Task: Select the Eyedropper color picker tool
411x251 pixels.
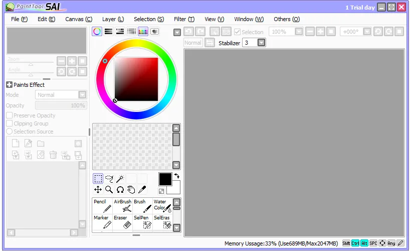Action: (x=142, y=190)
